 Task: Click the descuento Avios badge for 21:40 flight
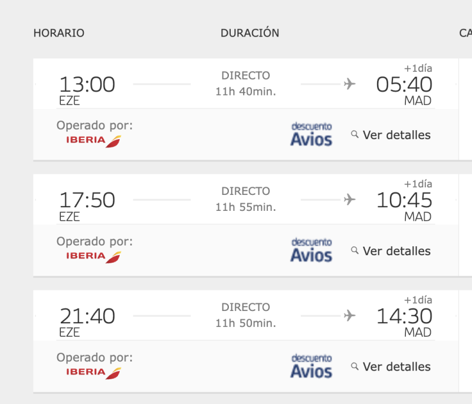click(x=312, y=366)
